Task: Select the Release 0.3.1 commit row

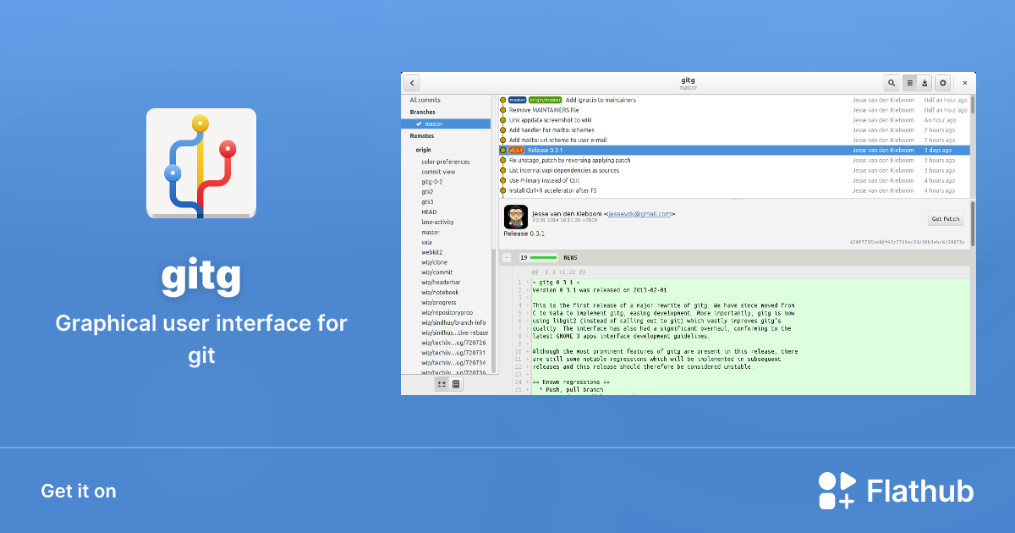Action: pyautogui.click(x=677, y=151)
